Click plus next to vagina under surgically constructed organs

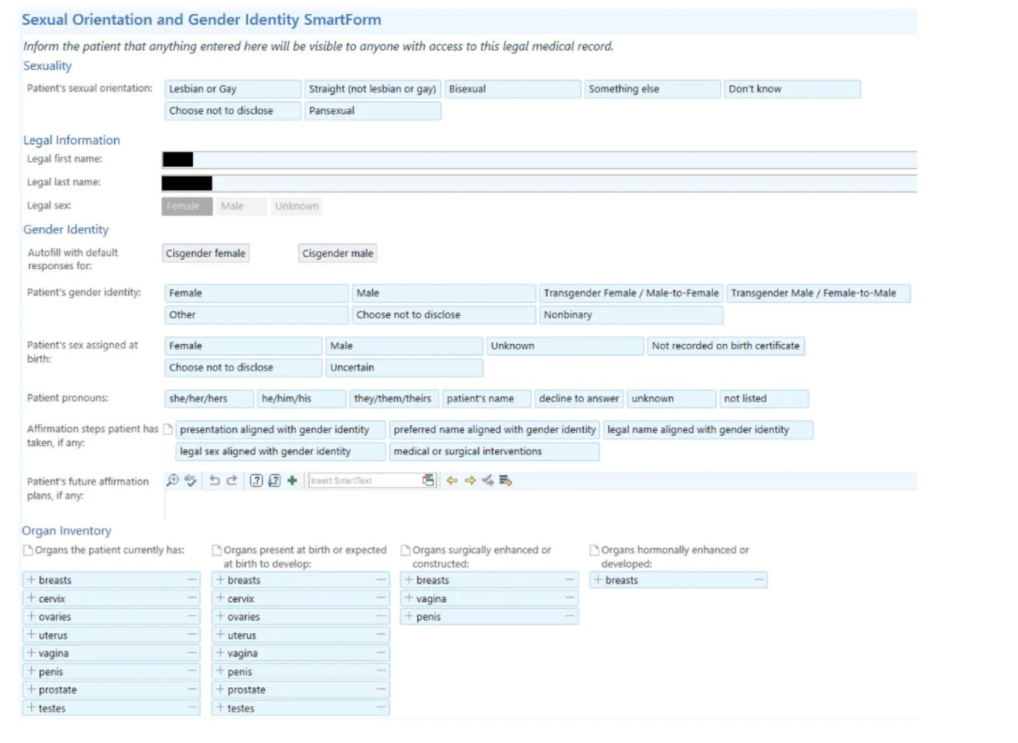coord(409,598)
